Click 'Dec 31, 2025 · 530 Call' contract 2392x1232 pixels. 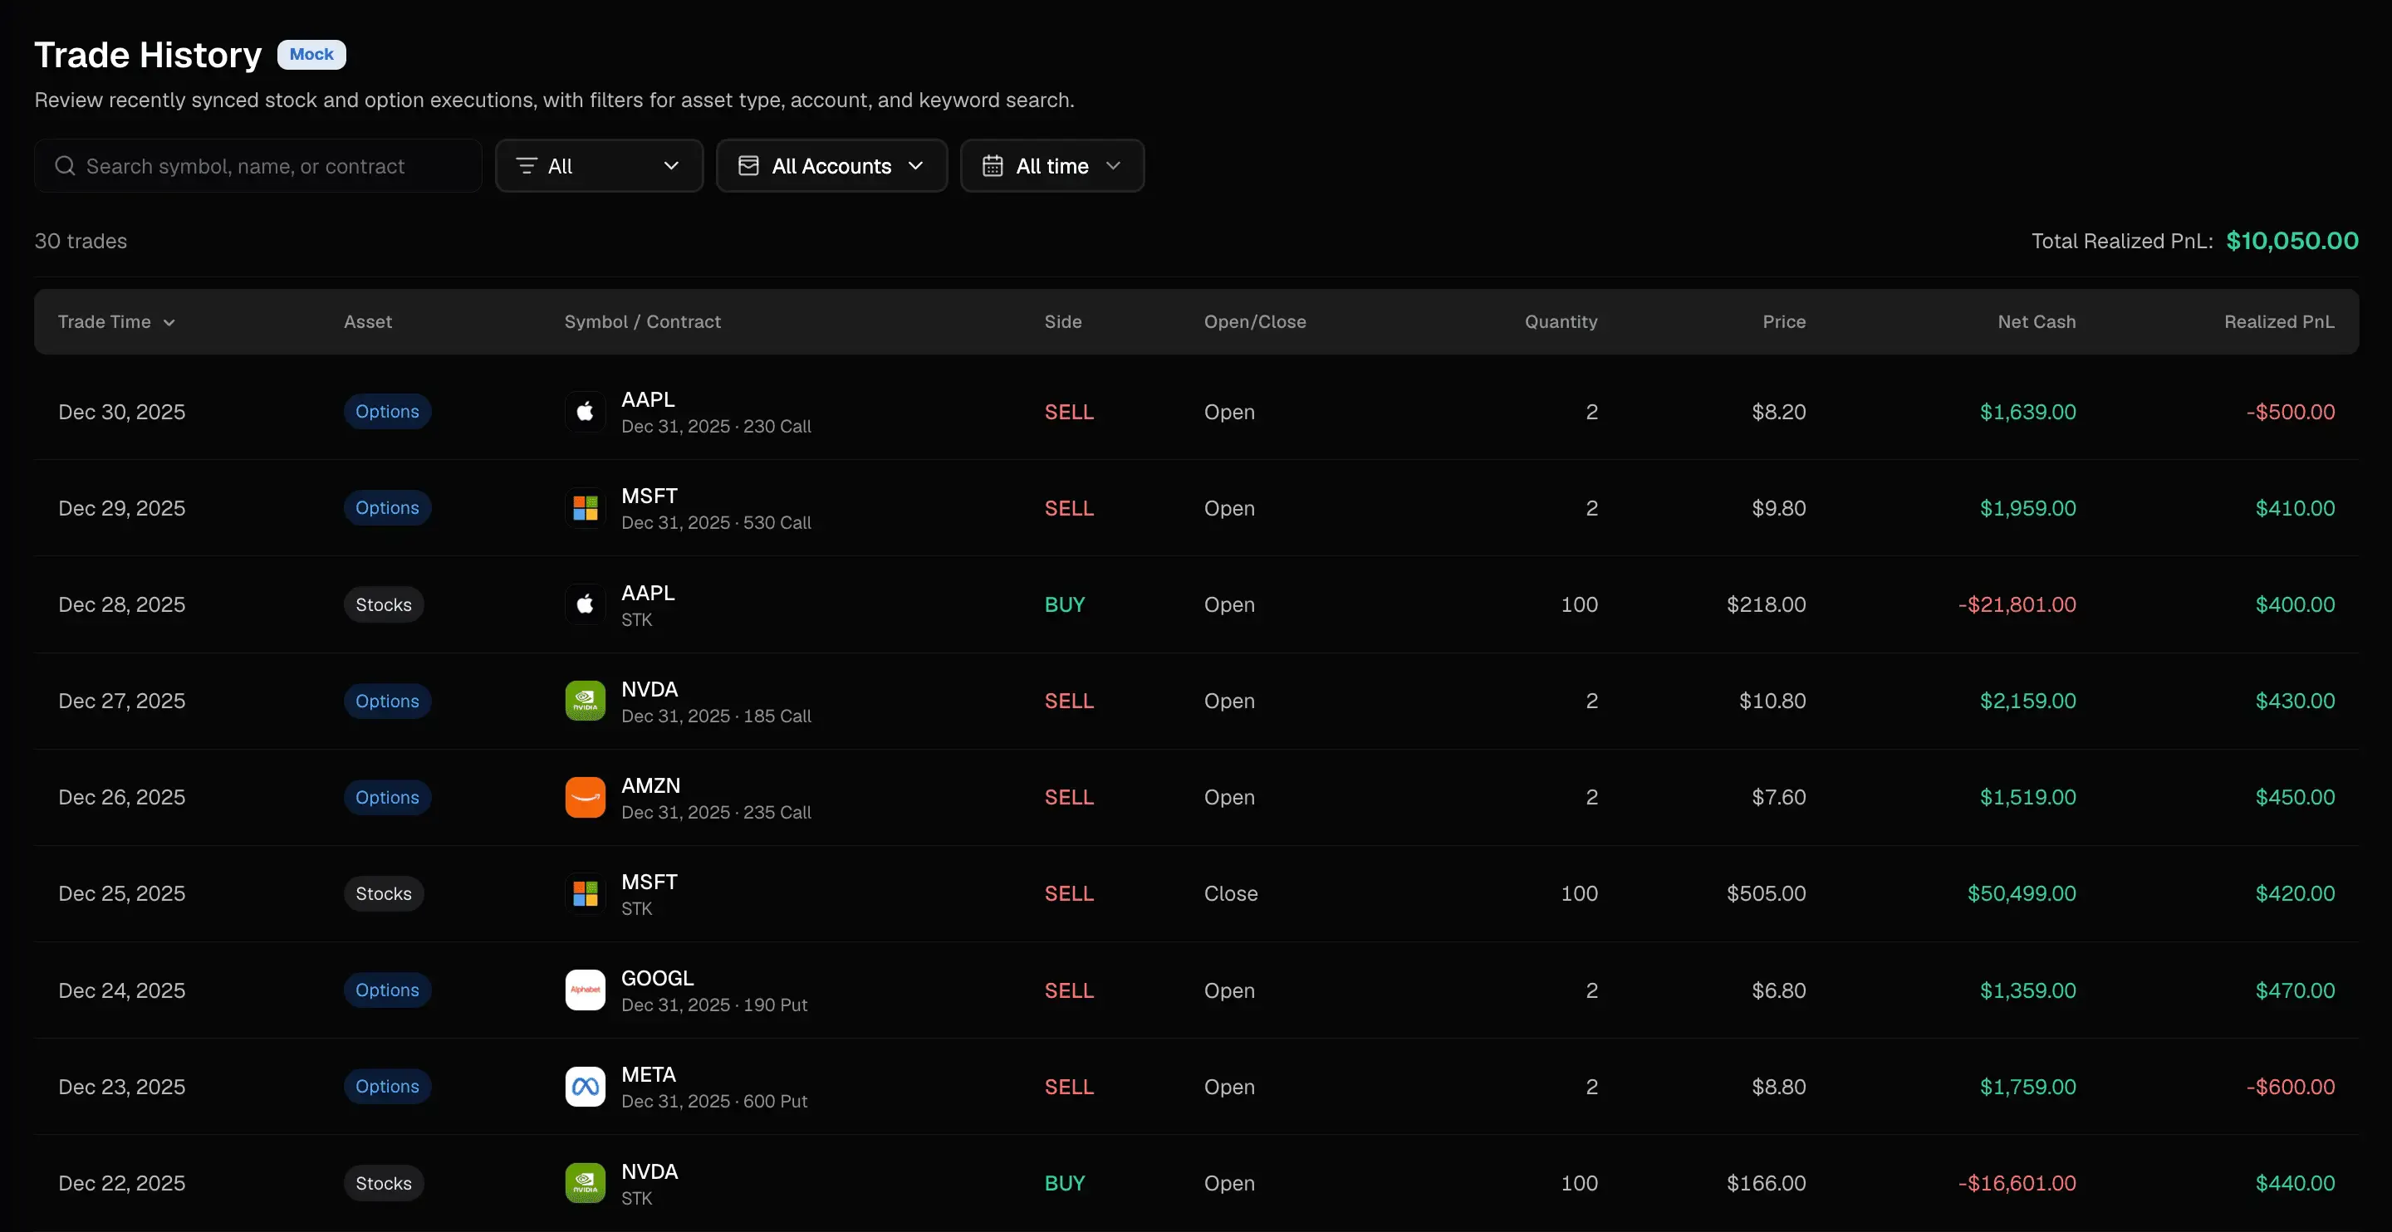point(716,523)
